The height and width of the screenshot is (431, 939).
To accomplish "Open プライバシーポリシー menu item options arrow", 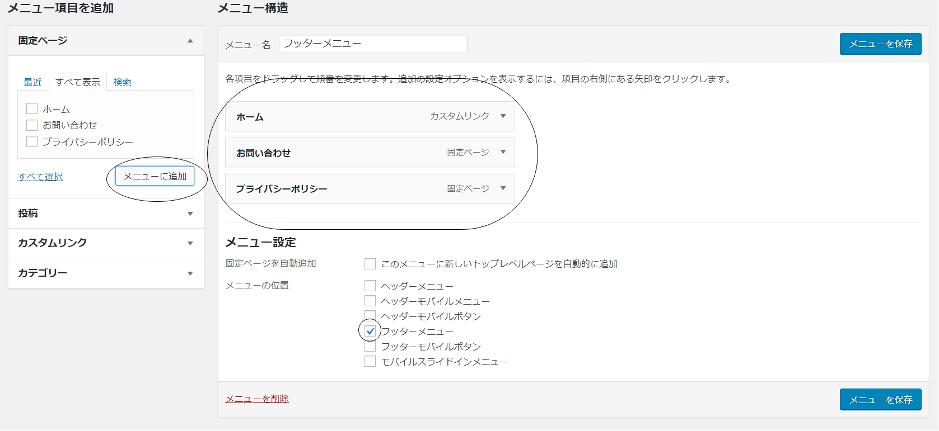I will point(503,188).
